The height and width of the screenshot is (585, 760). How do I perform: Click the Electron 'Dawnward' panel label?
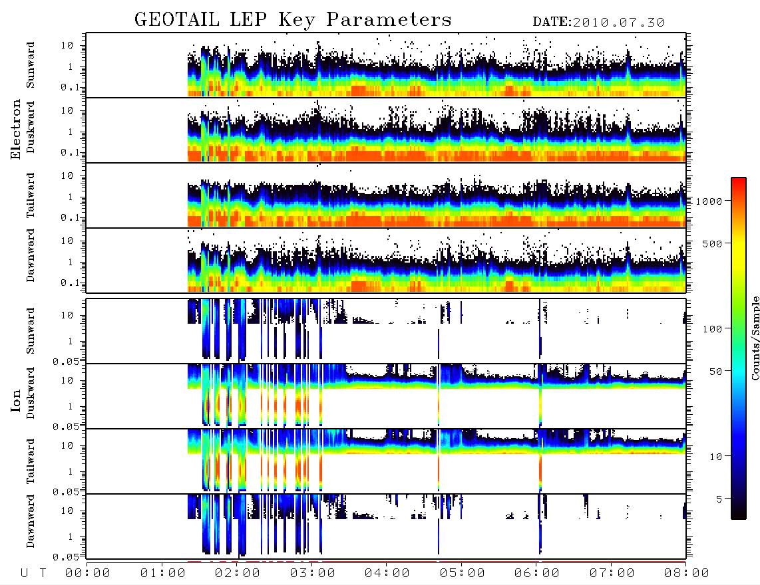coord(31,256)
